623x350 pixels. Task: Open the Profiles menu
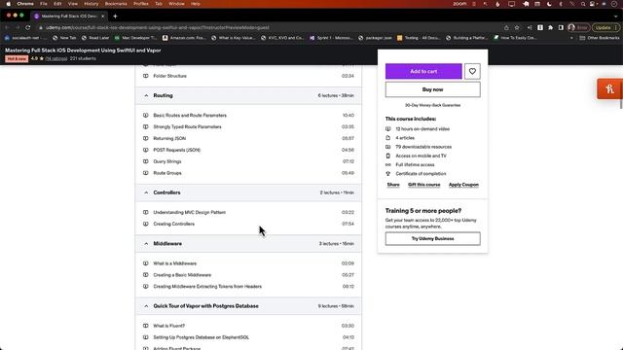(x=140, y=4)
